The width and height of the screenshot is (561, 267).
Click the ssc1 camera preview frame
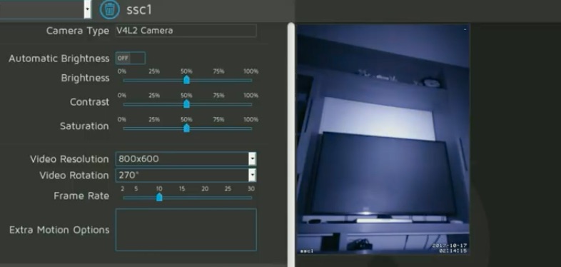pyautogui.click(x=383, y=139)
